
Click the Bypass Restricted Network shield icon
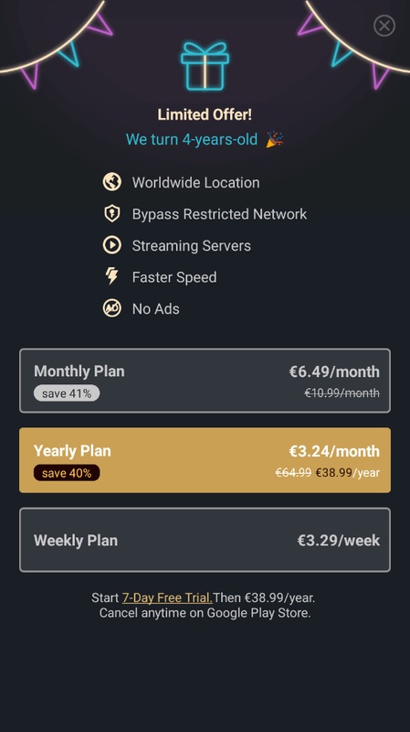pyautogui.click(x=111, y=214)
